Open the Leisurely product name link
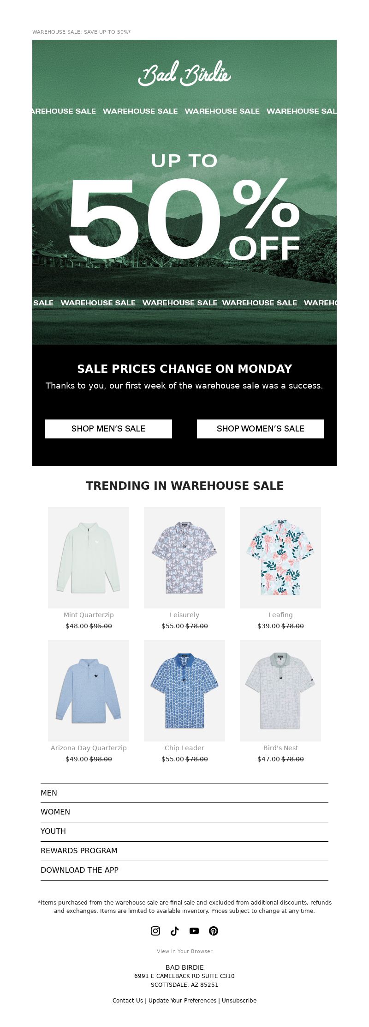The width and height of the screenshot is (369, 1027). click(x=184, y=615)
